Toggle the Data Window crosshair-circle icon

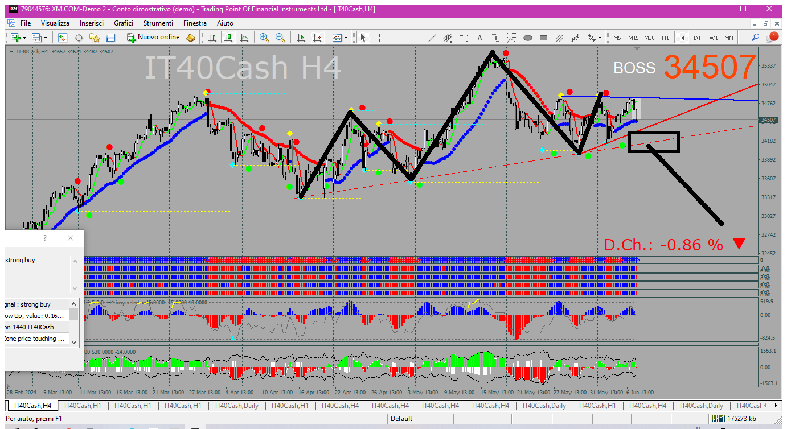[79, 38]
